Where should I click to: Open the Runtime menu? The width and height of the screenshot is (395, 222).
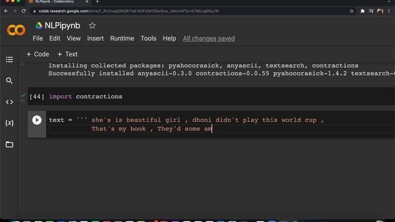click(122, 38)
